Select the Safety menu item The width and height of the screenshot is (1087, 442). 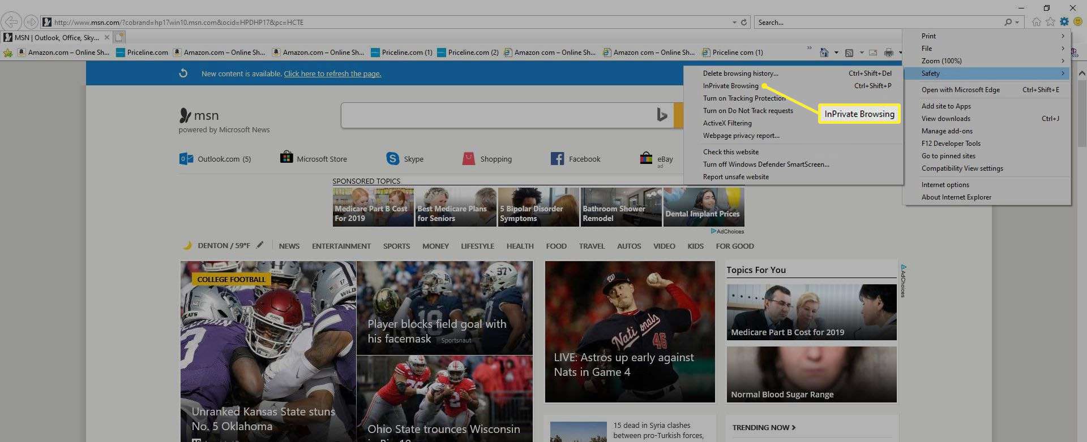pos(987,73)
